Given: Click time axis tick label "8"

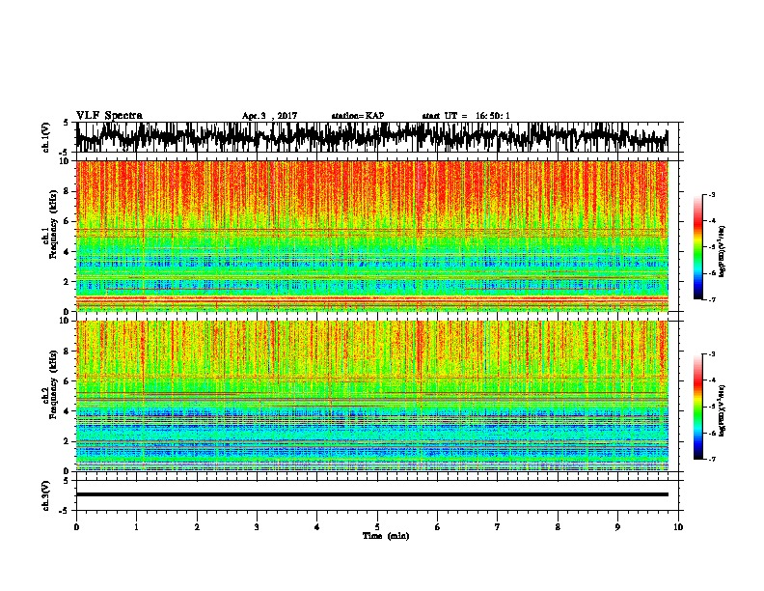Looking at the screenshot, I should point(558,527).
